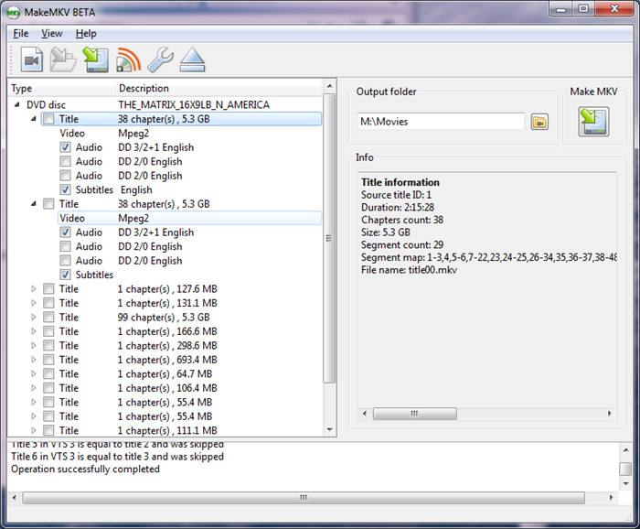Uncheck first title's DD 3/2+1 English audio
The height and width of the screenshot is (529, 640).
pyautogui.click(x=65, y=147)
